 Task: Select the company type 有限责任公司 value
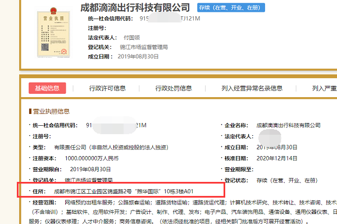pos(111,147)
